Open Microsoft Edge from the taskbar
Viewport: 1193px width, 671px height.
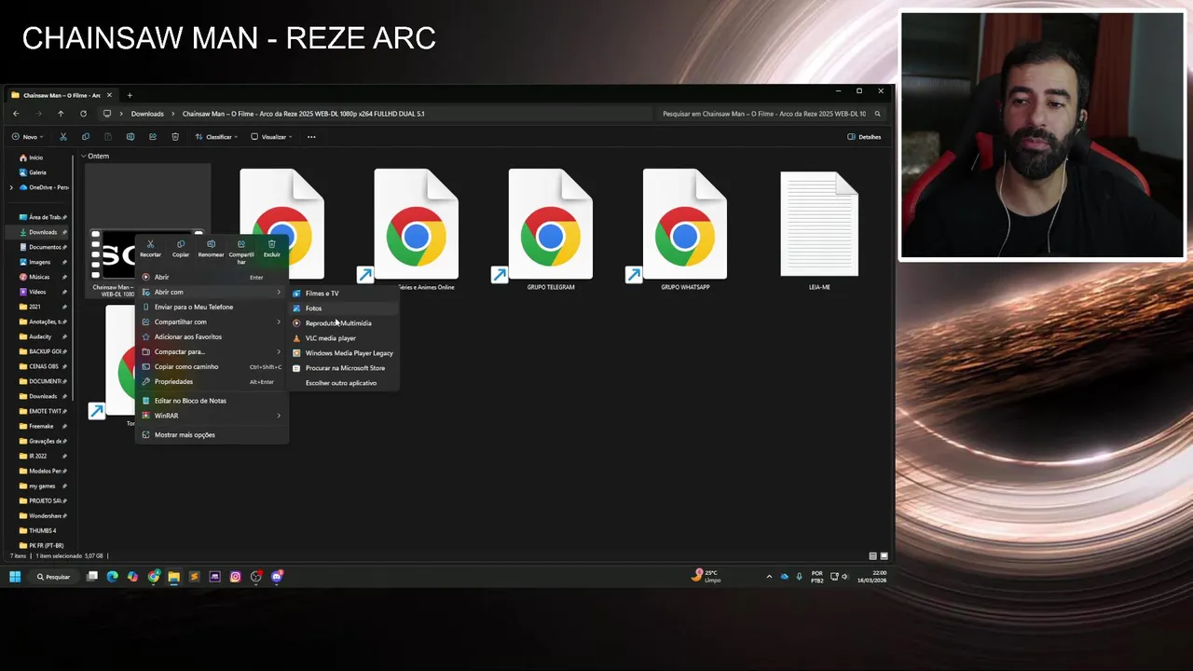point(113,577)
